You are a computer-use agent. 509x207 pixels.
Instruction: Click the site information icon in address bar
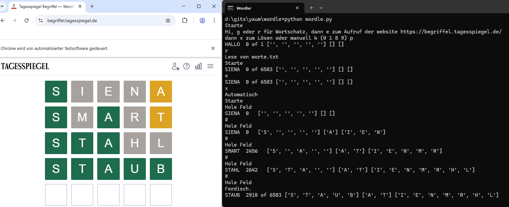point(41,21)
